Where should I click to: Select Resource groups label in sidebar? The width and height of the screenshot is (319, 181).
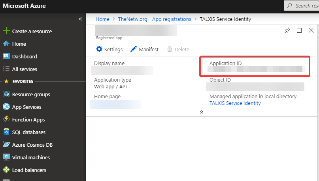pos(31,95)
